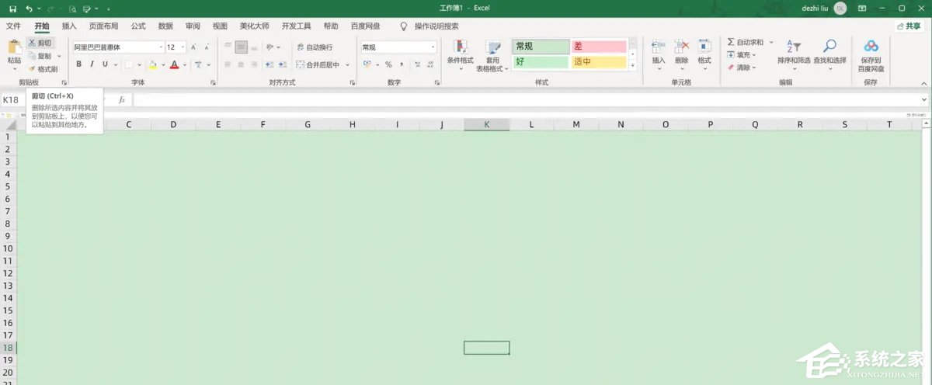Click the Cut (剪切) scissors icon
Image resolution: width=932 pixels, height=385 pixels.
click(x=32, y=43)
